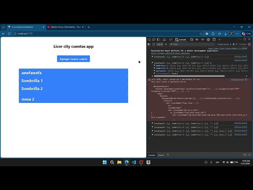Expand the aewfawefa property
Screen dimensions: 253x190
click(x=155, y=71)
